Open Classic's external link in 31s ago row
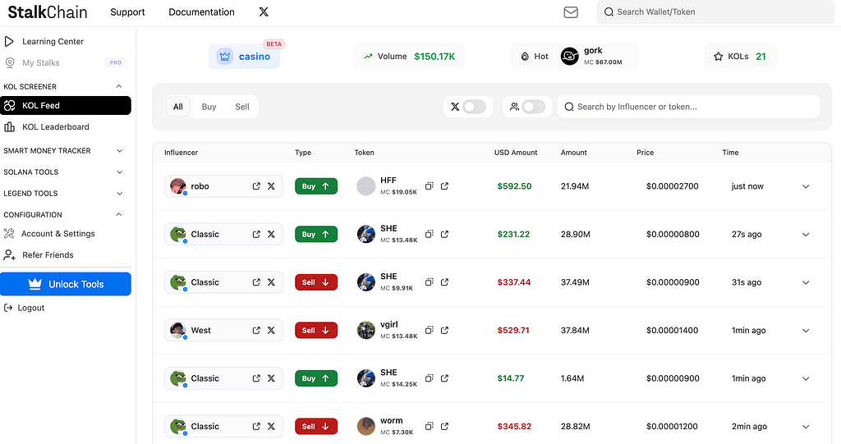Screen dimensions: 841x444 (256, 282)
